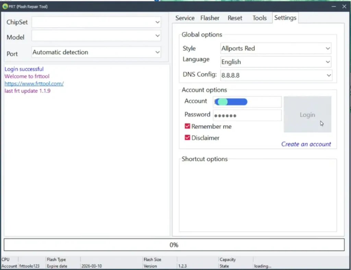Click the Create an account link
This screenshot has width=351, height=270.
tap(306, 144)
